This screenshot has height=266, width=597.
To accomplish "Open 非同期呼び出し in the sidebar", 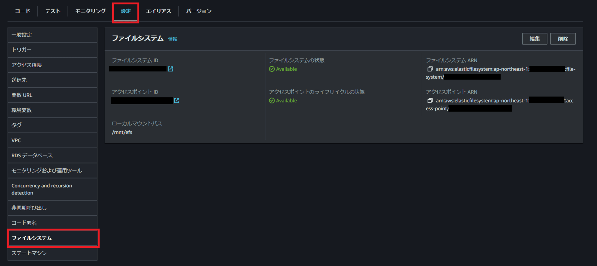I will [53, 208].
